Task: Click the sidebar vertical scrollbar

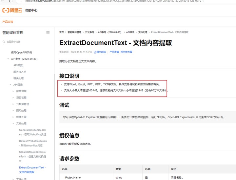Action: click(x=54, y=127)
